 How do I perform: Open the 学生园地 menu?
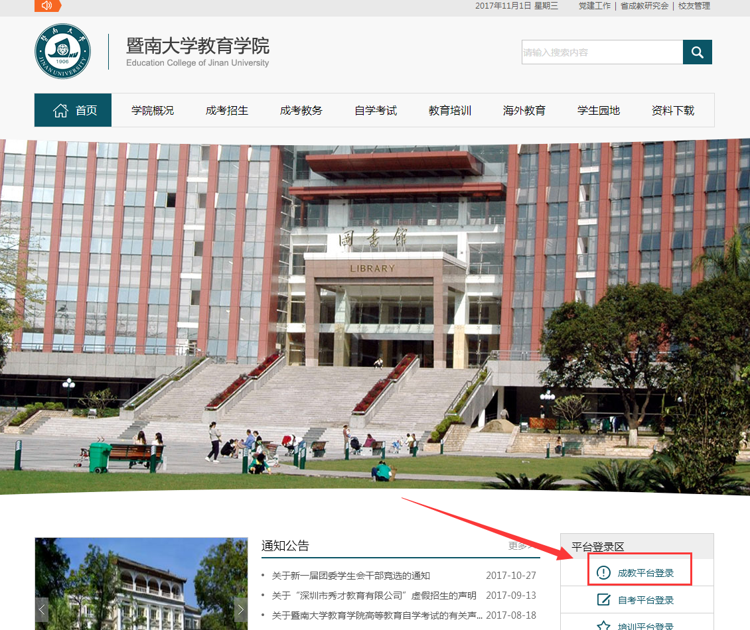pyautogui.click(x=599, y=111)
